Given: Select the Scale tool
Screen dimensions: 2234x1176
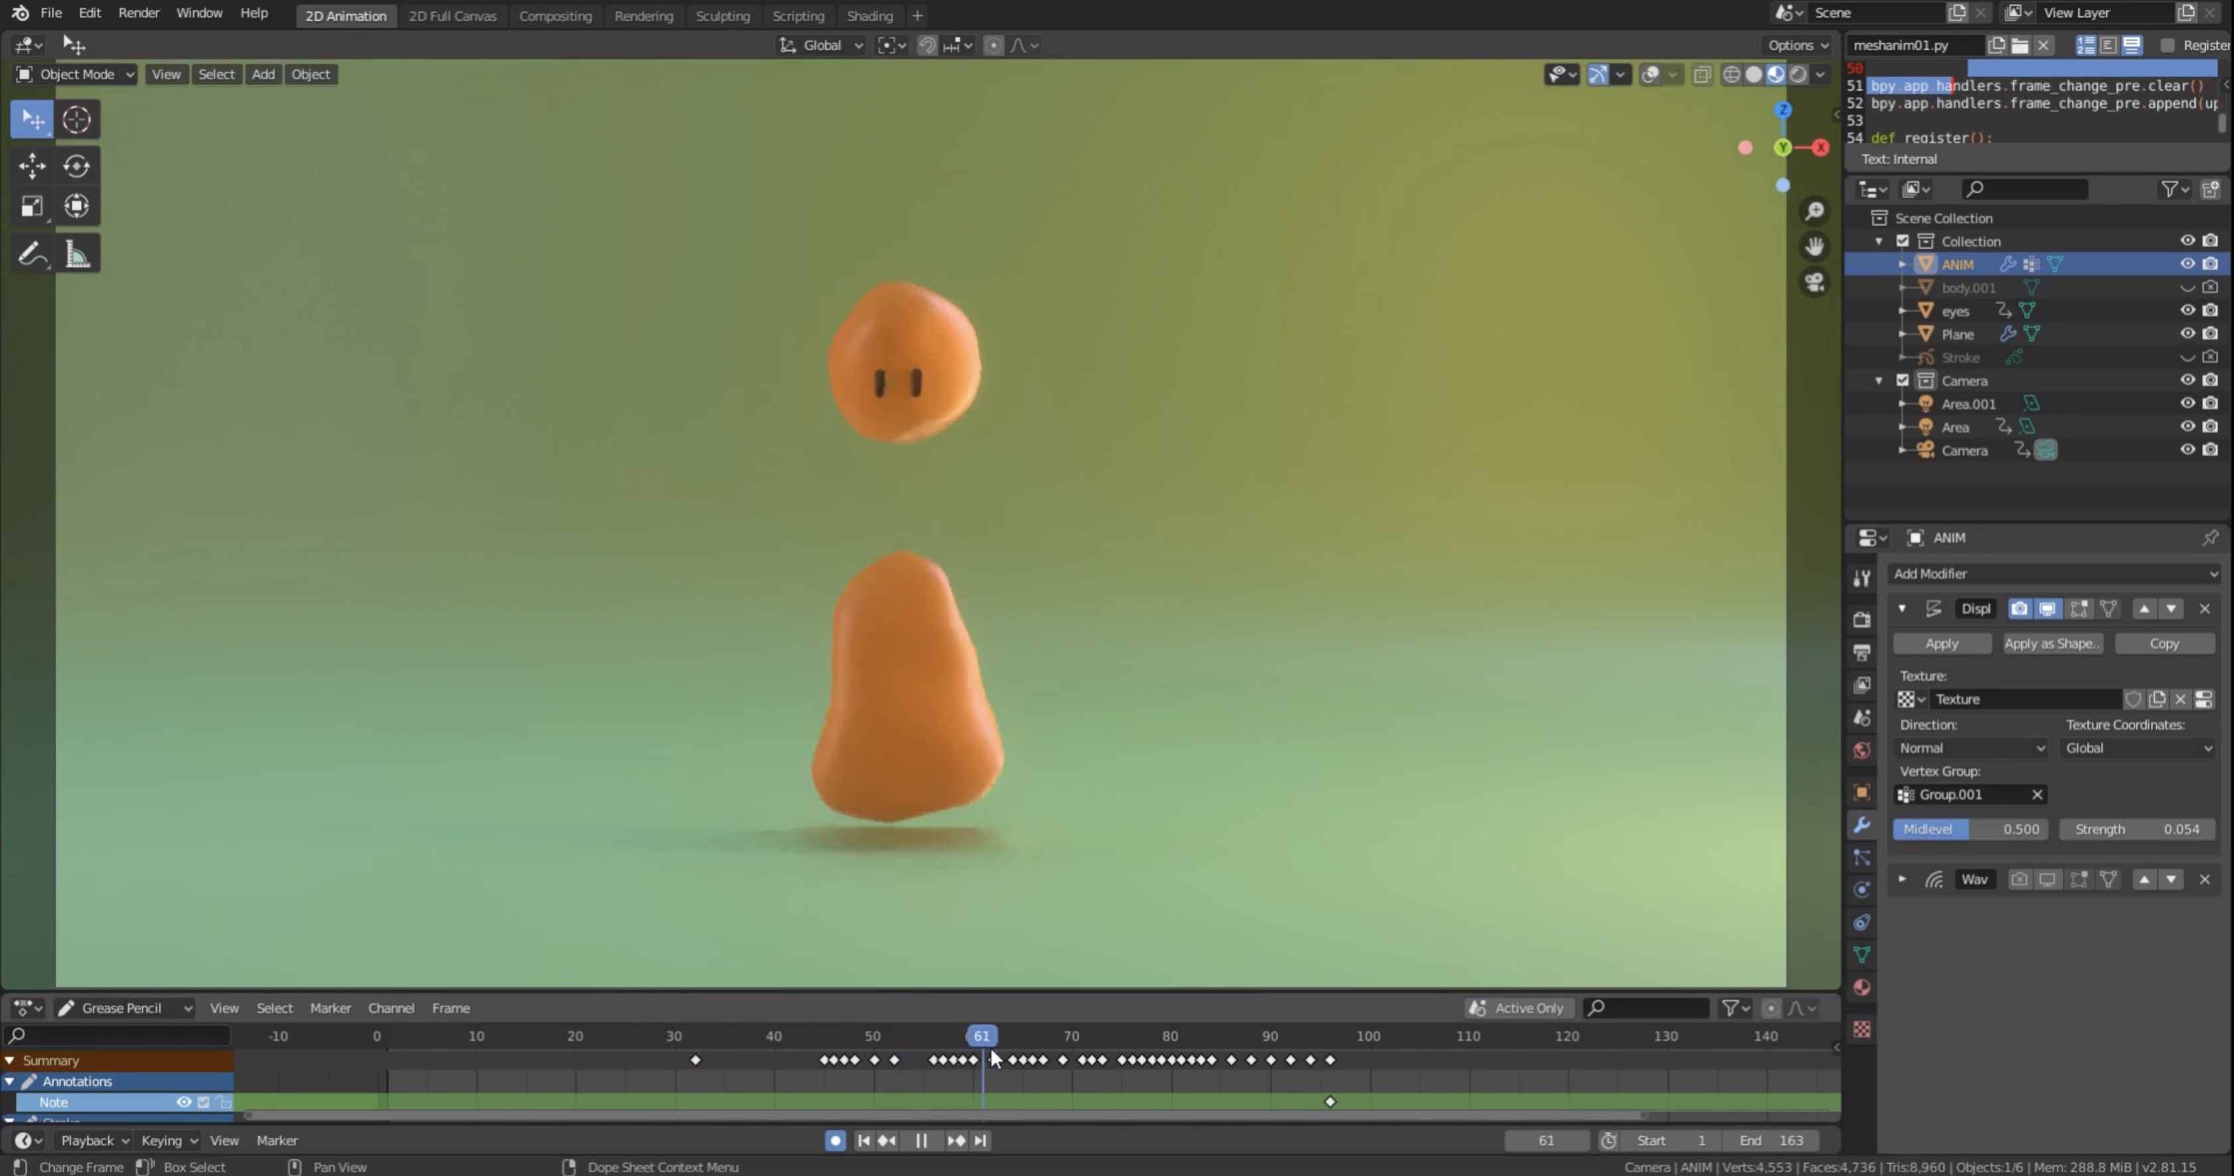Looking at the screenshot, I should 32,206.
